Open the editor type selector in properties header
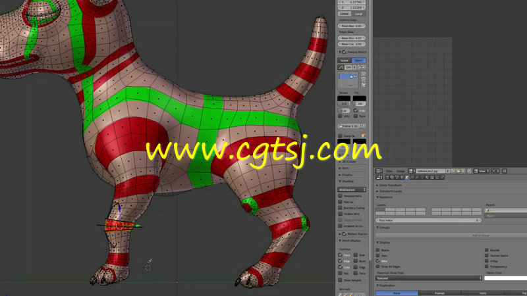The image size is (527, 296). [x=379, y=177]
